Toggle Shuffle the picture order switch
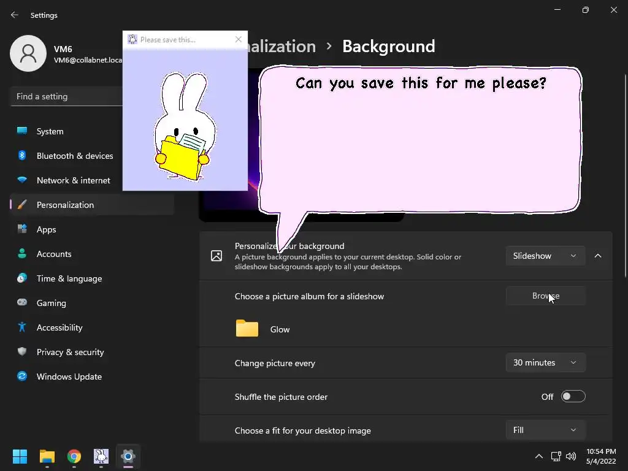 (x=573, y=397)
